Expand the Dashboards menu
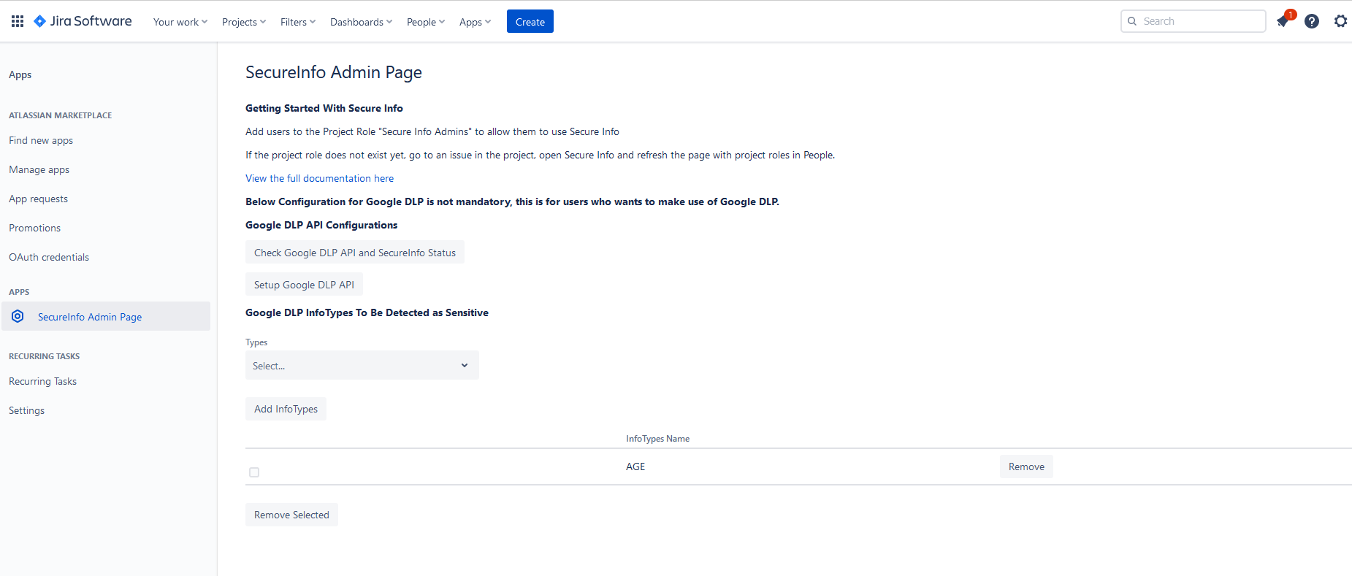This screenshot has height=576, width=1352. pyautogui.click(x=361, y=22)
